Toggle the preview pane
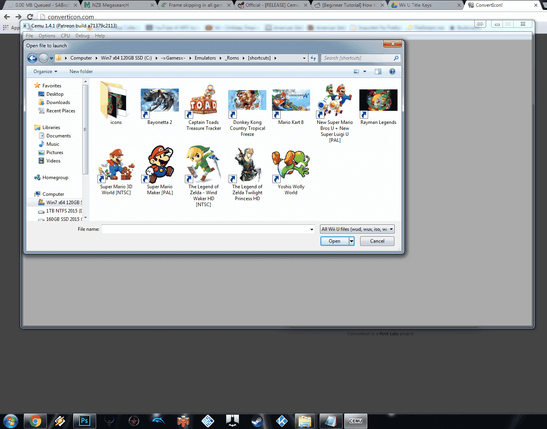 click(x=378, y=71)
